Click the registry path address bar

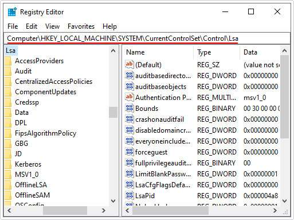tap(147, 38)
